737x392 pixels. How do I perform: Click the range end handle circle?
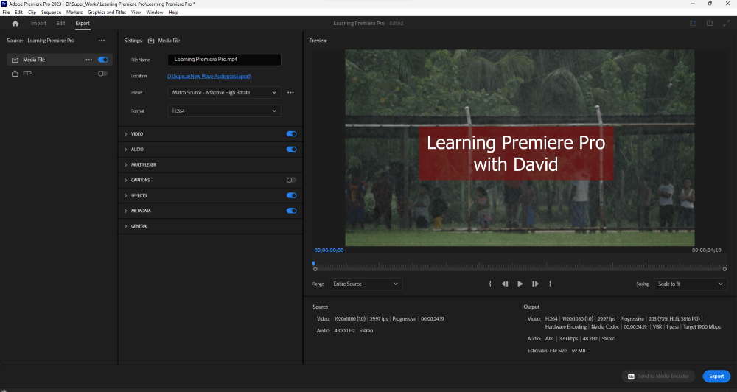[724, 270]
